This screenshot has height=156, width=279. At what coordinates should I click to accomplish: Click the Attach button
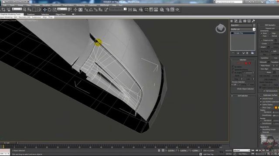tap(263, 47)
